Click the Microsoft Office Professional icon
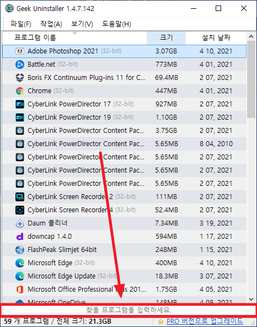Screen dimensions: 257x327 pos(20,290)
